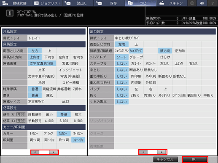Click the しない option for くるみ製本
Image resolution: width=218 pixels, height=163 pixels.
pos(121,102)
